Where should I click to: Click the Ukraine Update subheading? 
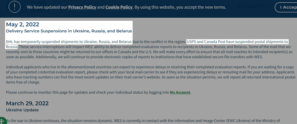pos(22,110)
